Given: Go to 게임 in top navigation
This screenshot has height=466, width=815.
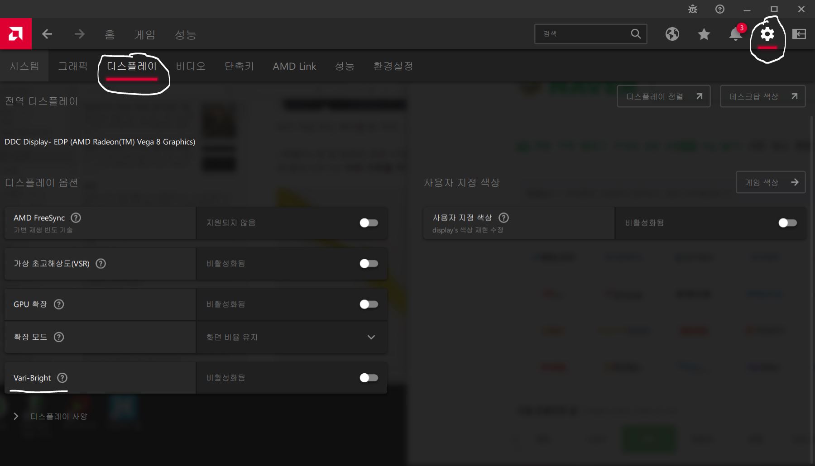Looking at the screenshot, I should click(x=145, y=34).
